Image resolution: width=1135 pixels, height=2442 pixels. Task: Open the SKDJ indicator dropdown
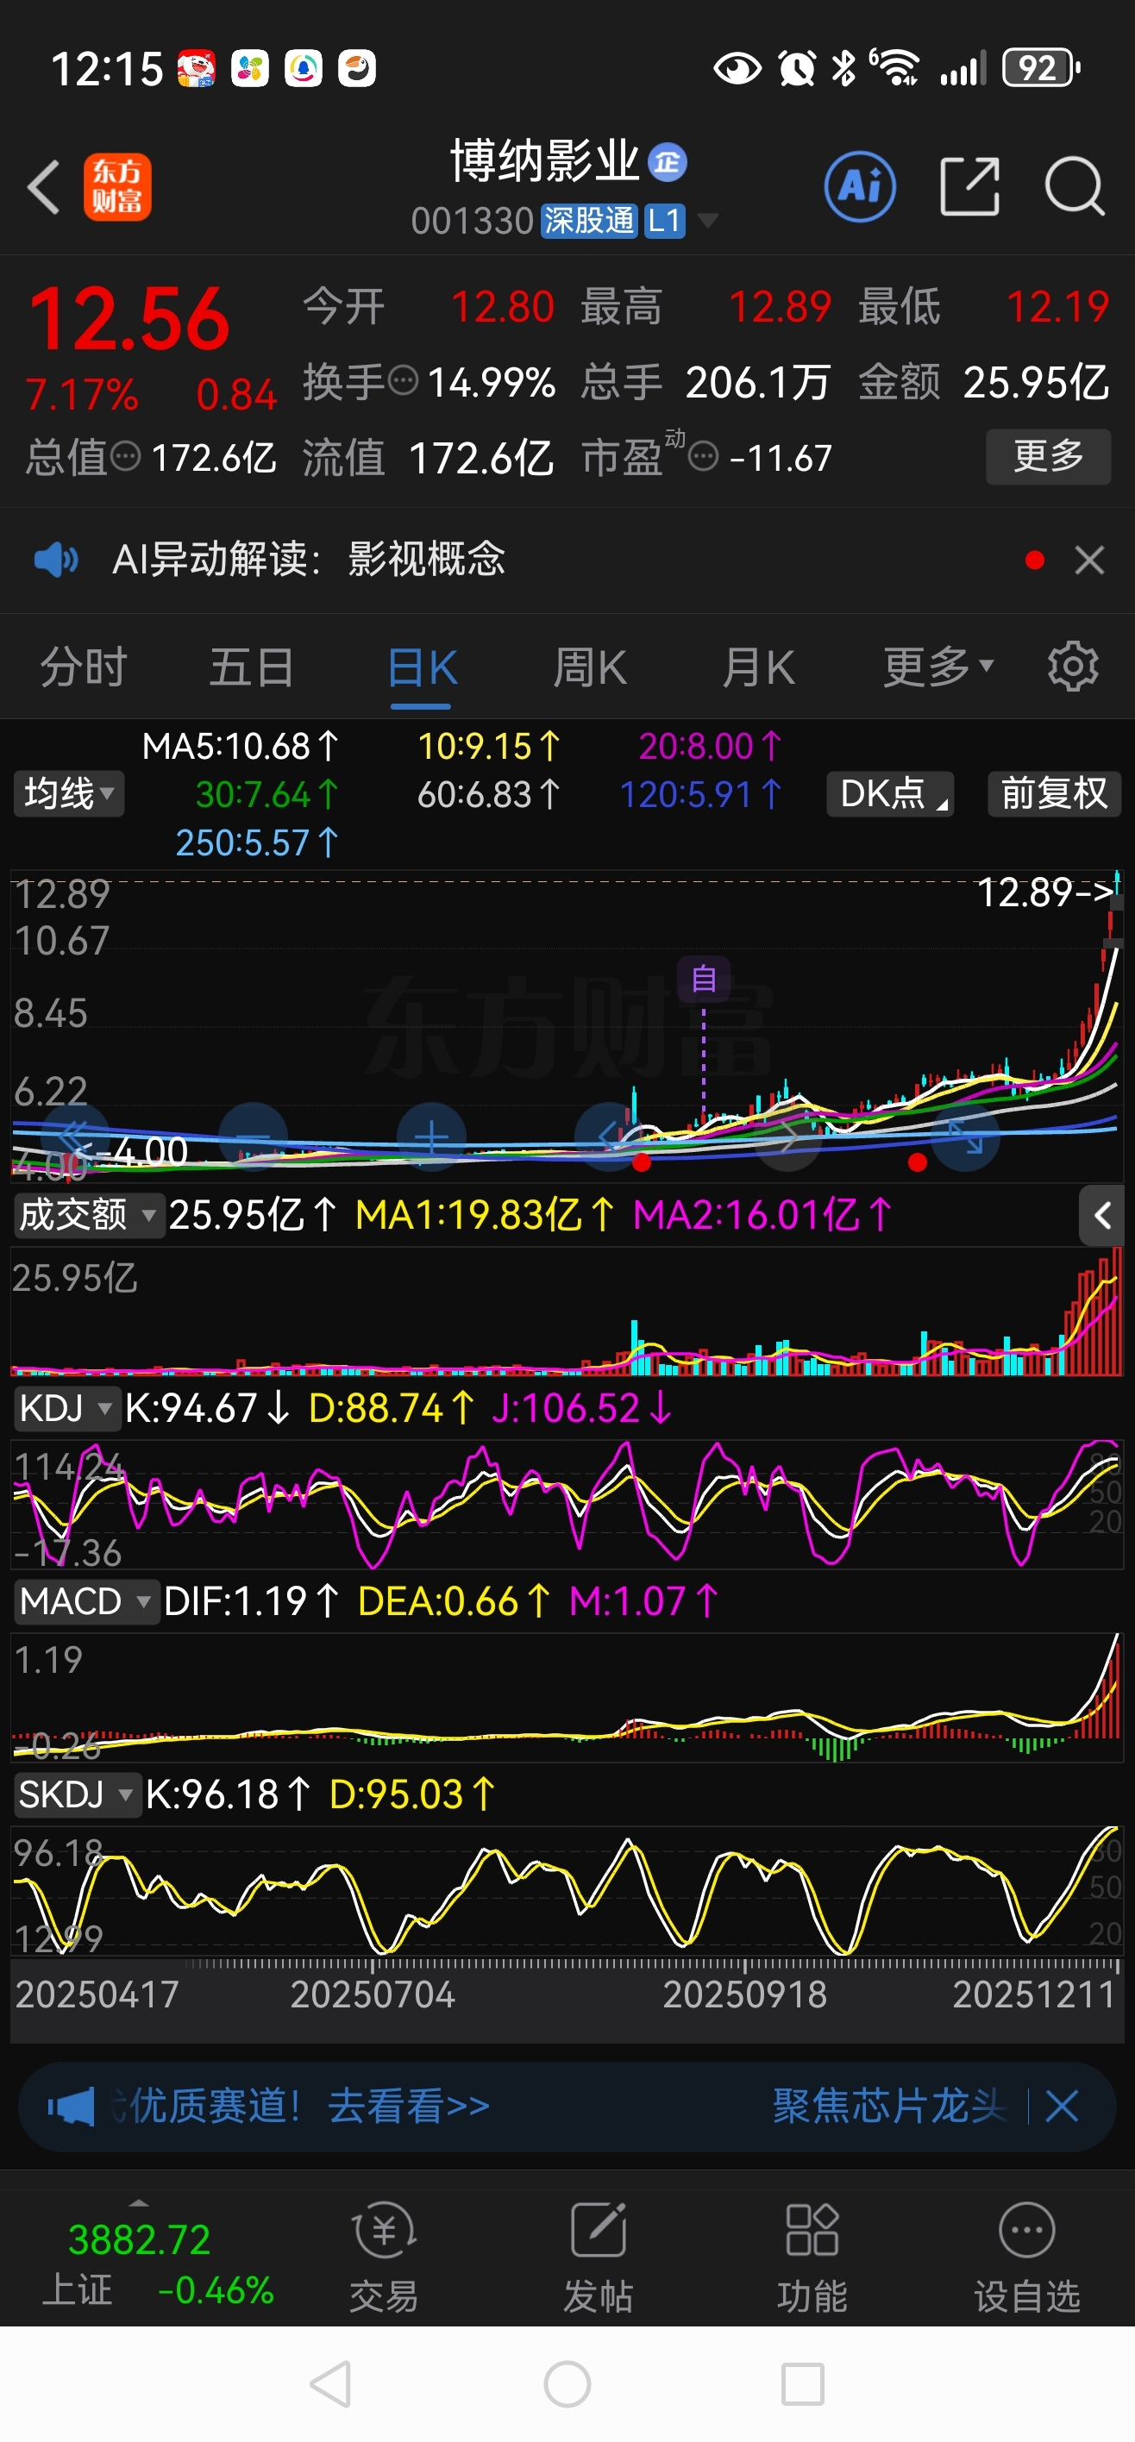77,1795
